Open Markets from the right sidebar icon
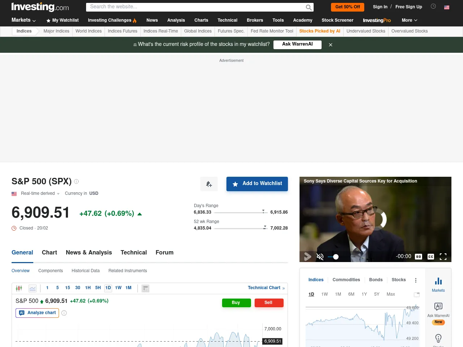This screenshot has height=347, width=463. (x=438, y=285)
